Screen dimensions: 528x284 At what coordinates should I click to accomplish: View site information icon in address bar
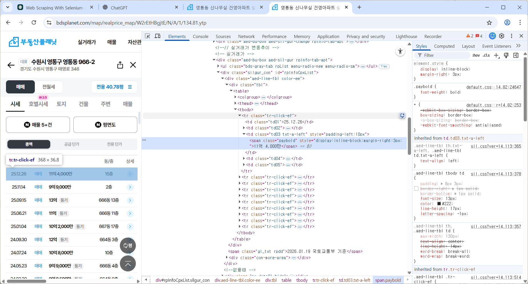click(x=49, y=23)
